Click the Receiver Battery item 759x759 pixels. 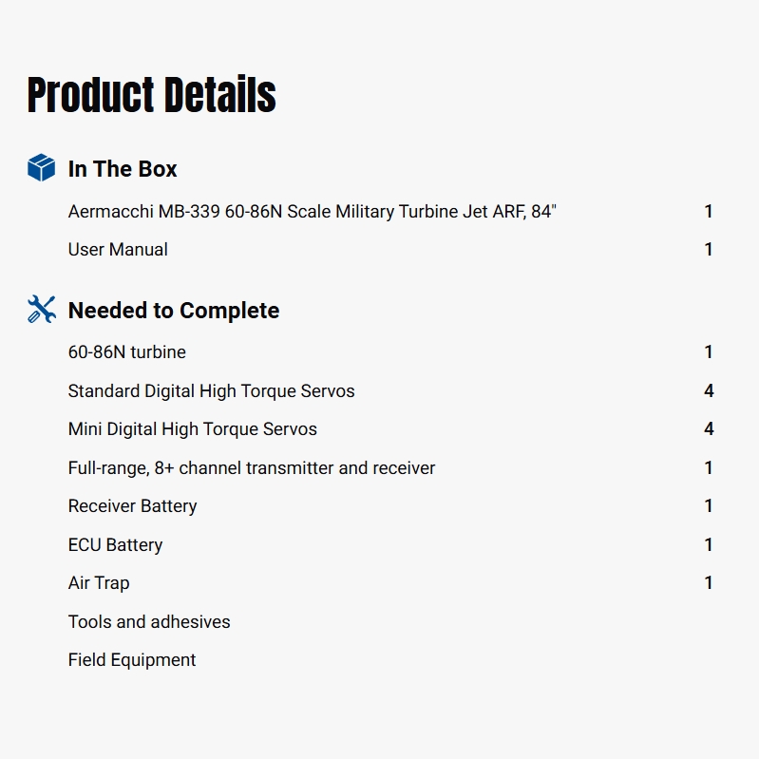[133, 506]
